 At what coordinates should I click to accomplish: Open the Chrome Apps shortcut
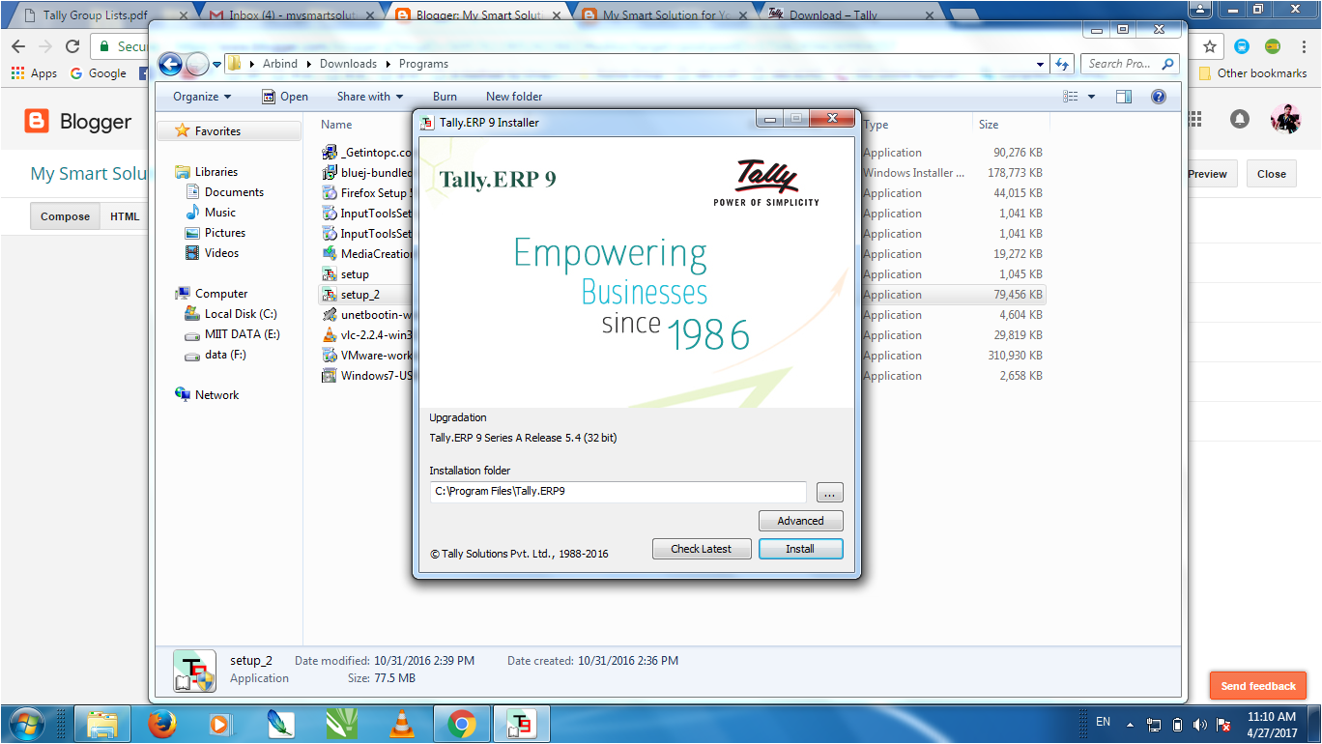pyautogui.click(x=34, y=73)
